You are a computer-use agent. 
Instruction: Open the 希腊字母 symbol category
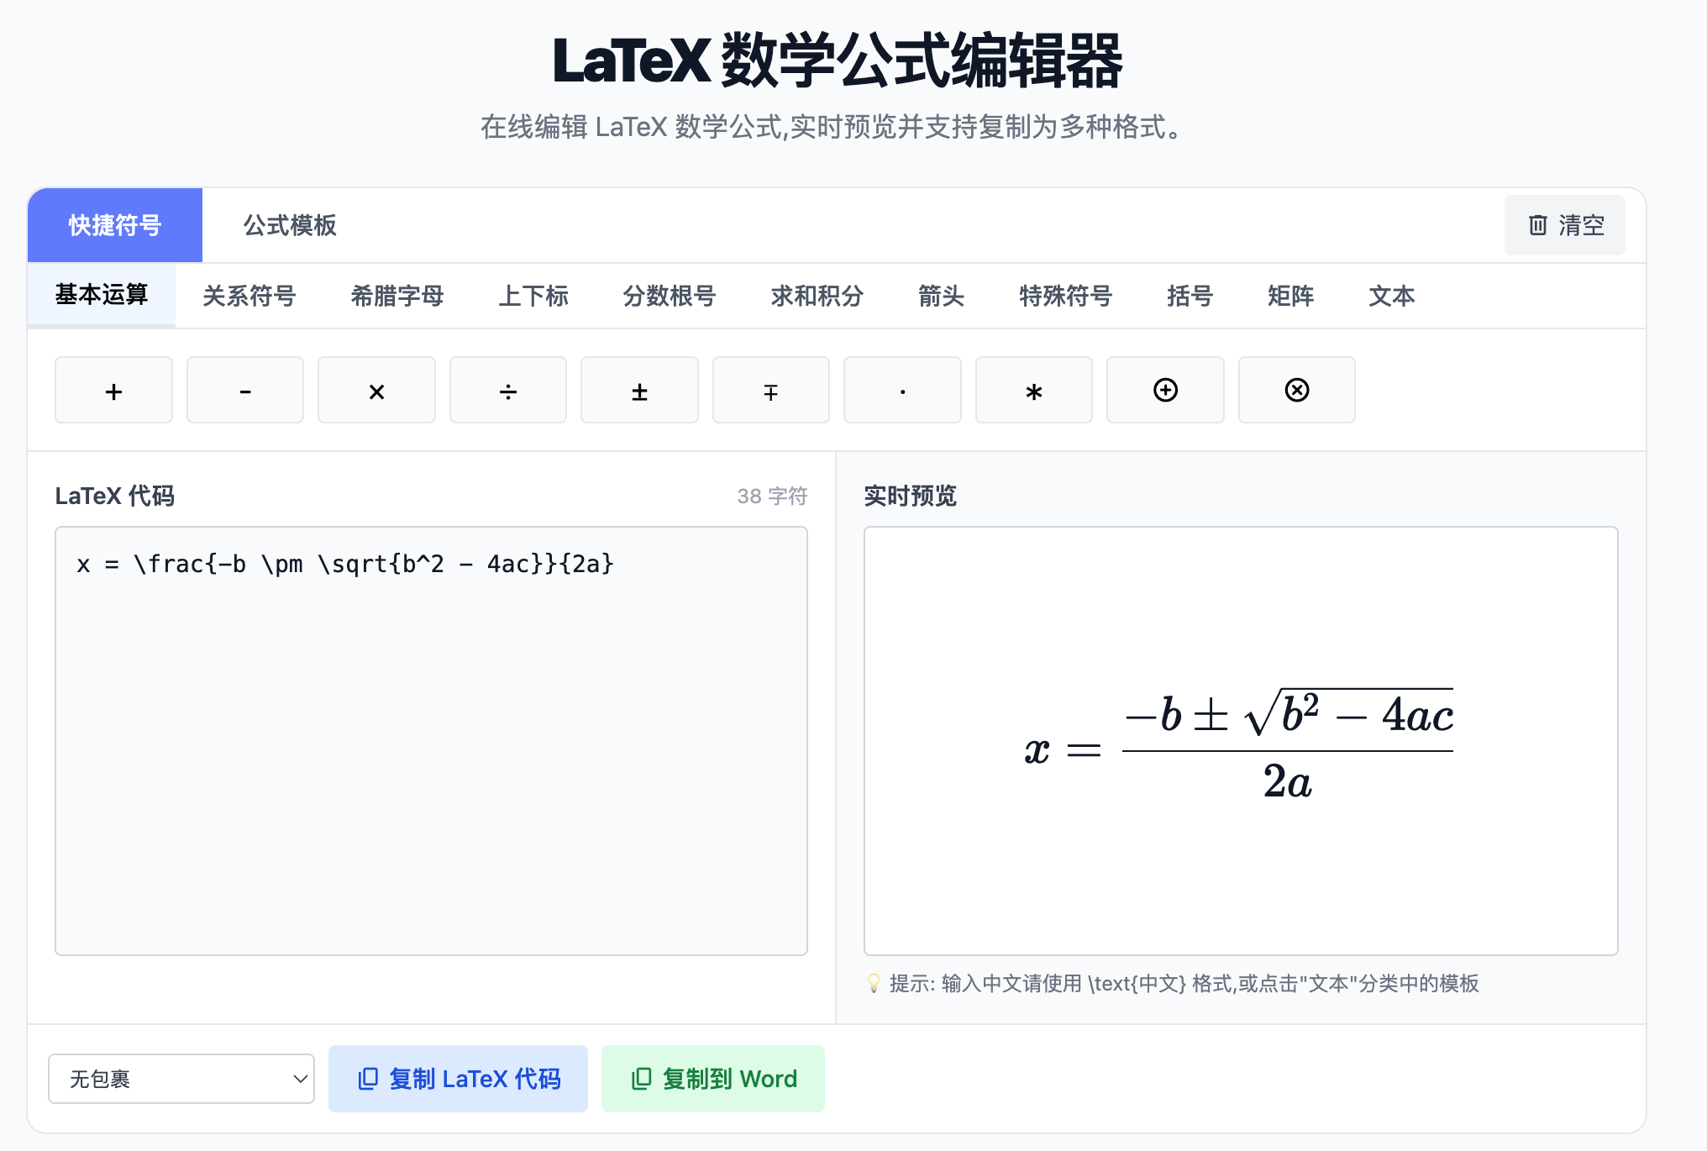[396, 296]
